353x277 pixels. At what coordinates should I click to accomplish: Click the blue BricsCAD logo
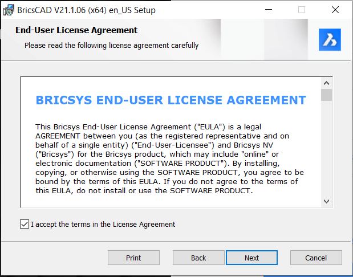pos(330,39)
